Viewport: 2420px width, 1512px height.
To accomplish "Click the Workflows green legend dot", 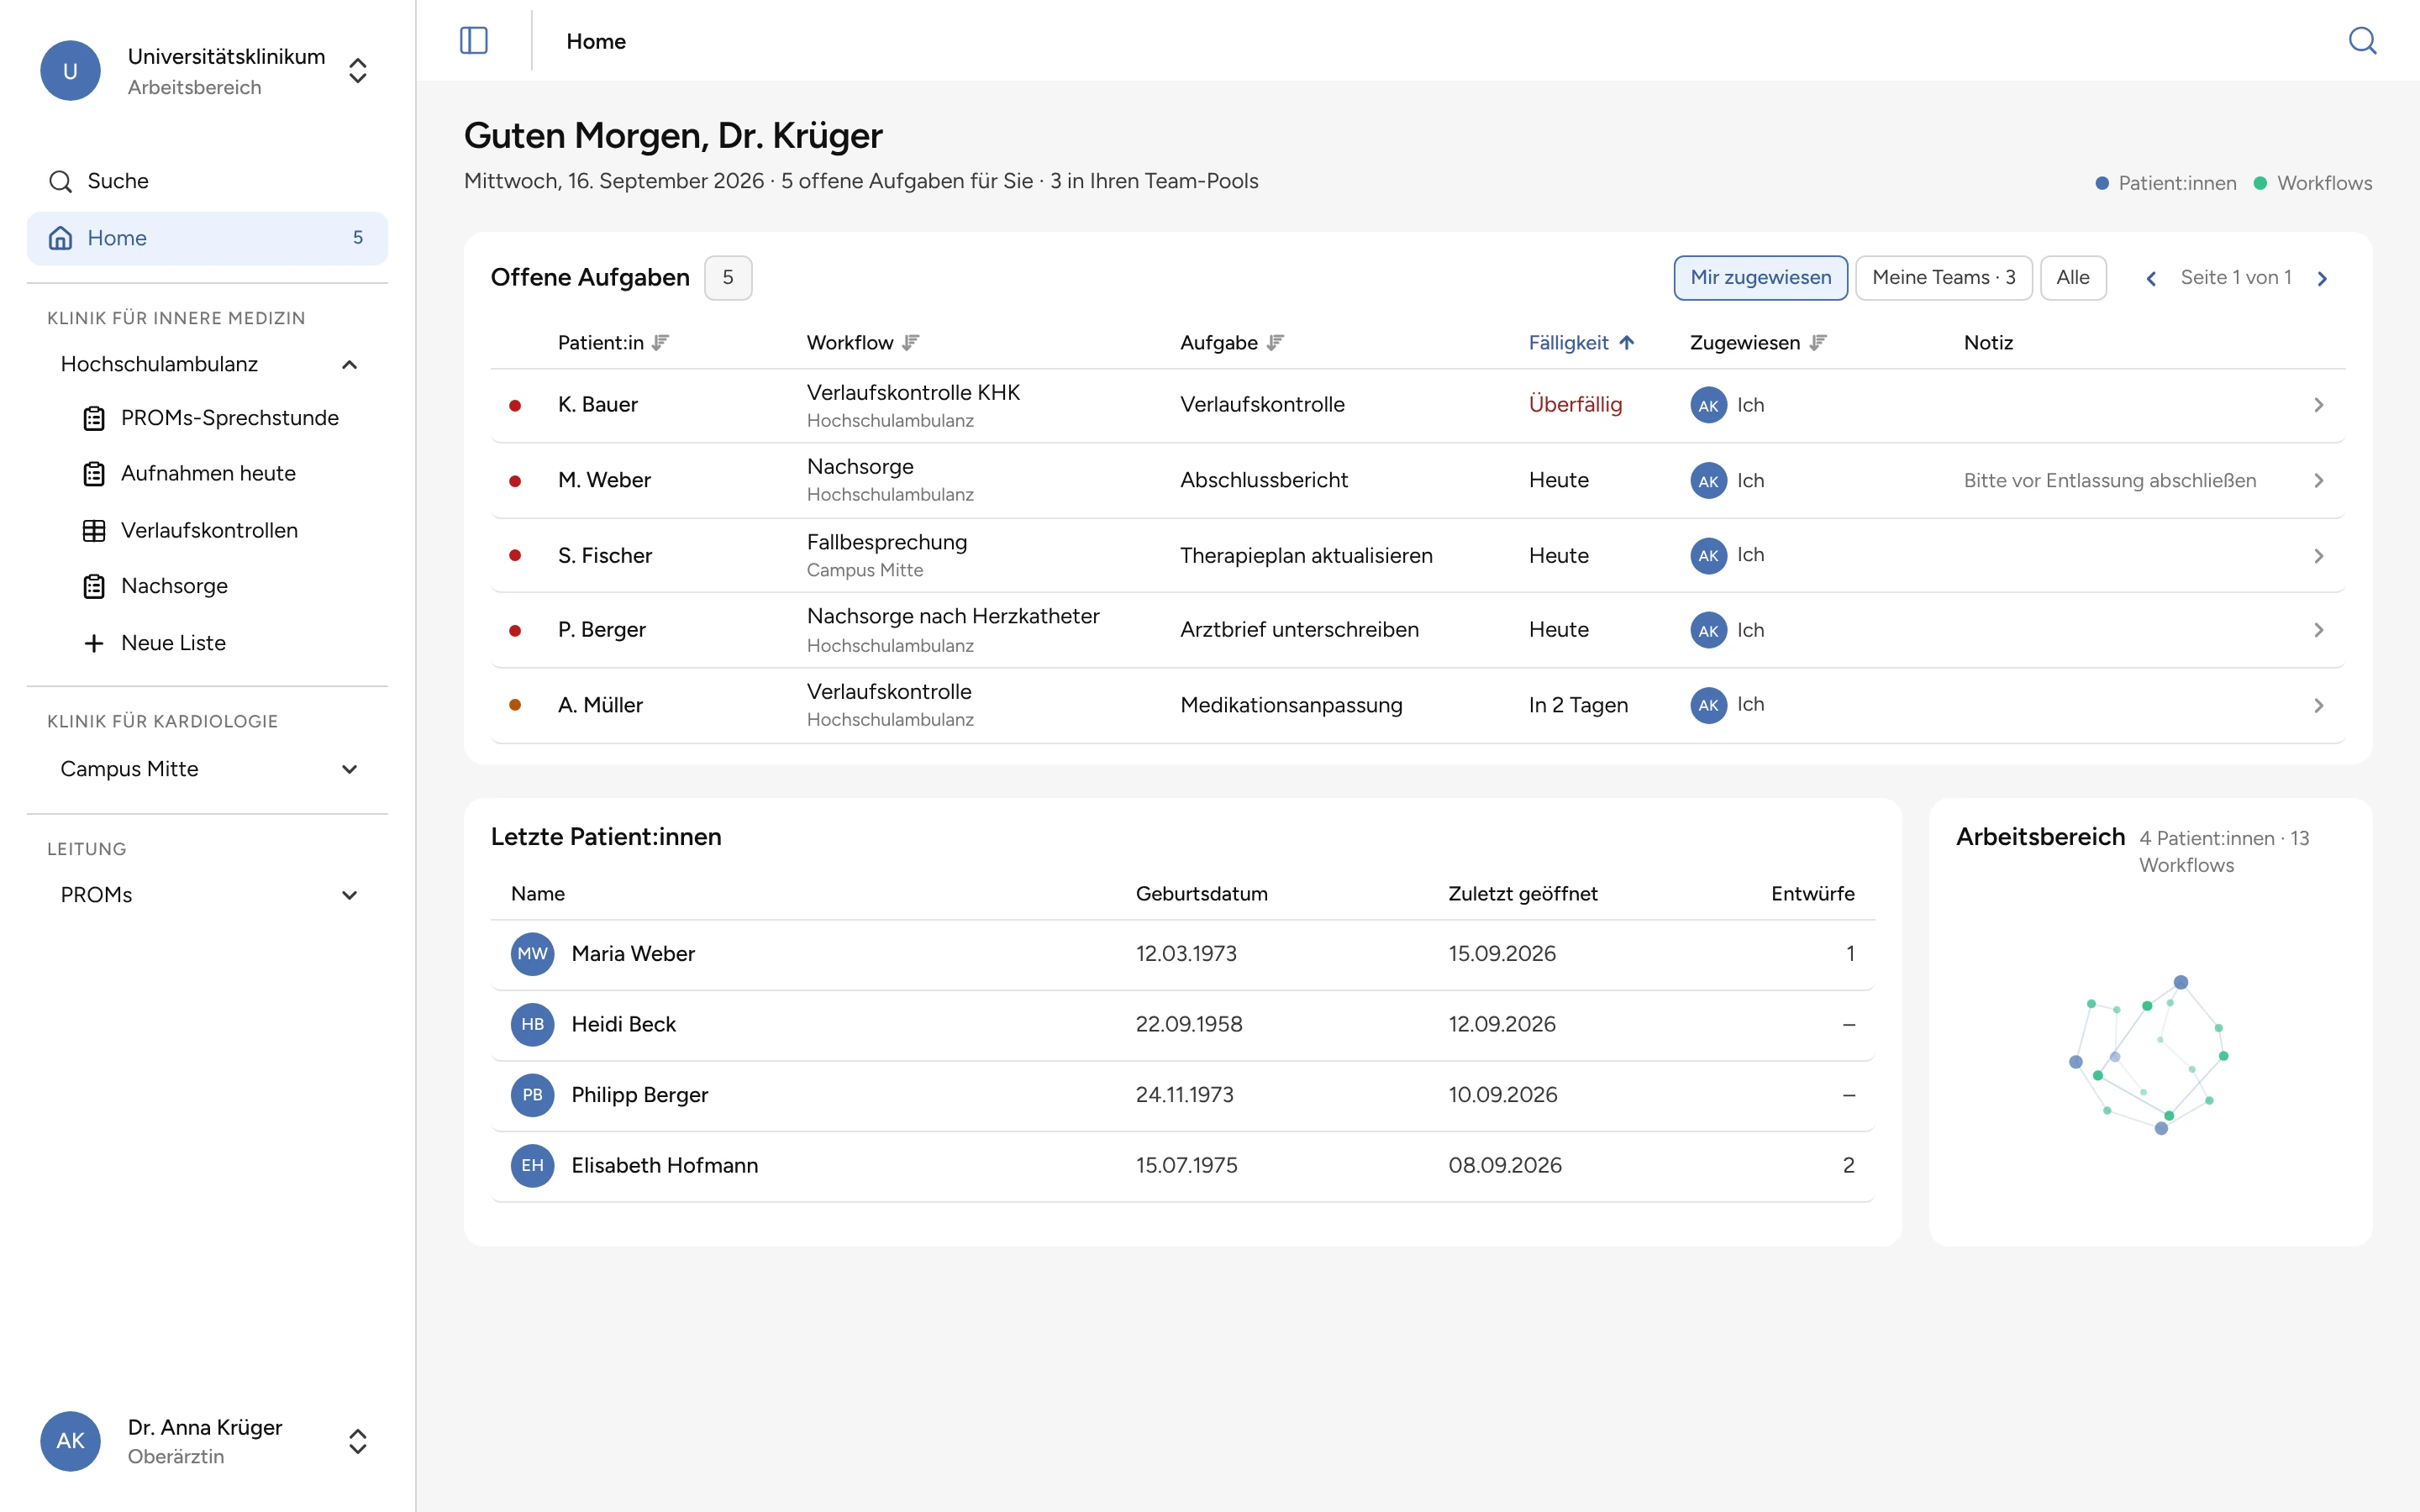I will [x=2259, y=184].
